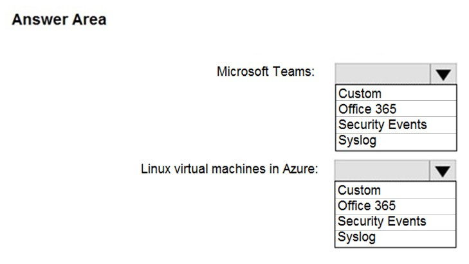Open the Linux virtual machines dropdown arrow
469x264 pixels.
[x=443, y=170]
